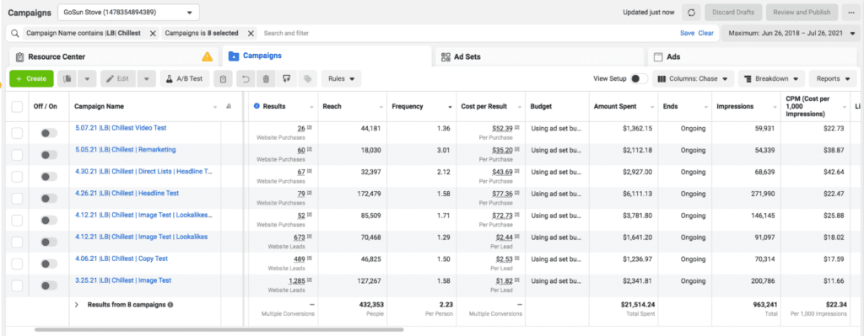The image size is (864, 336).
Task: Click the Save filter link
Action: (x=687, y=33)
